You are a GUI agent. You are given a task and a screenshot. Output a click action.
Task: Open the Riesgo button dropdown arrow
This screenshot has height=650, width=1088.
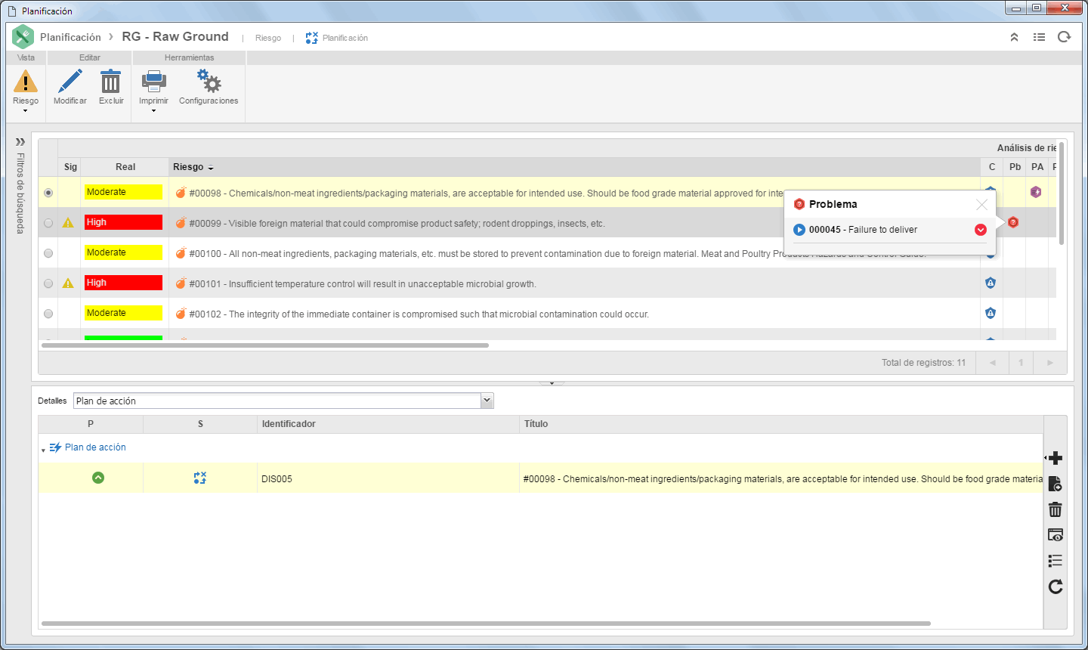click(x=25, y=111)
